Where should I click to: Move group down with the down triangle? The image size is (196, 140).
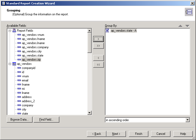tap(187, 26)
